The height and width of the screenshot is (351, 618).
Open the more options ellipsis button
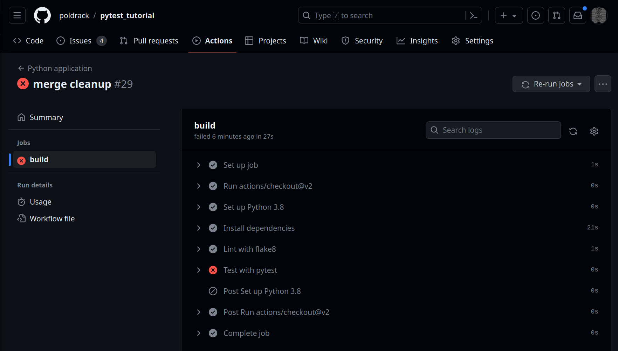point(603,84)
